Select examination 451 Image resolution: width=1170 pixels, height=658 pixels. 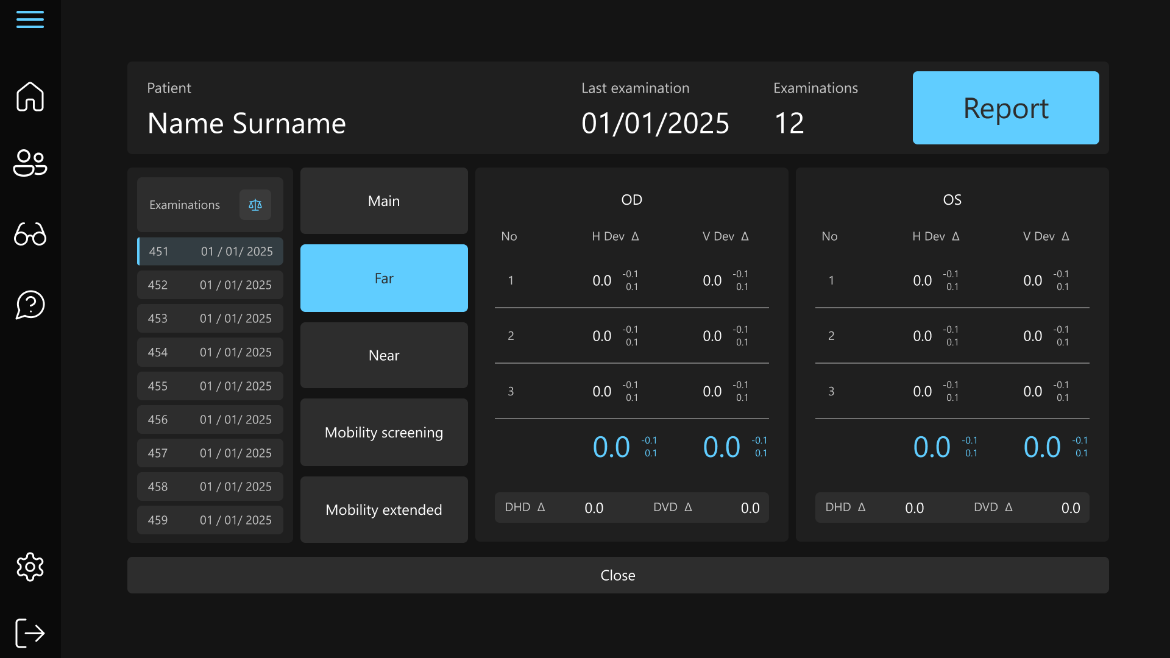click(210, 252)
